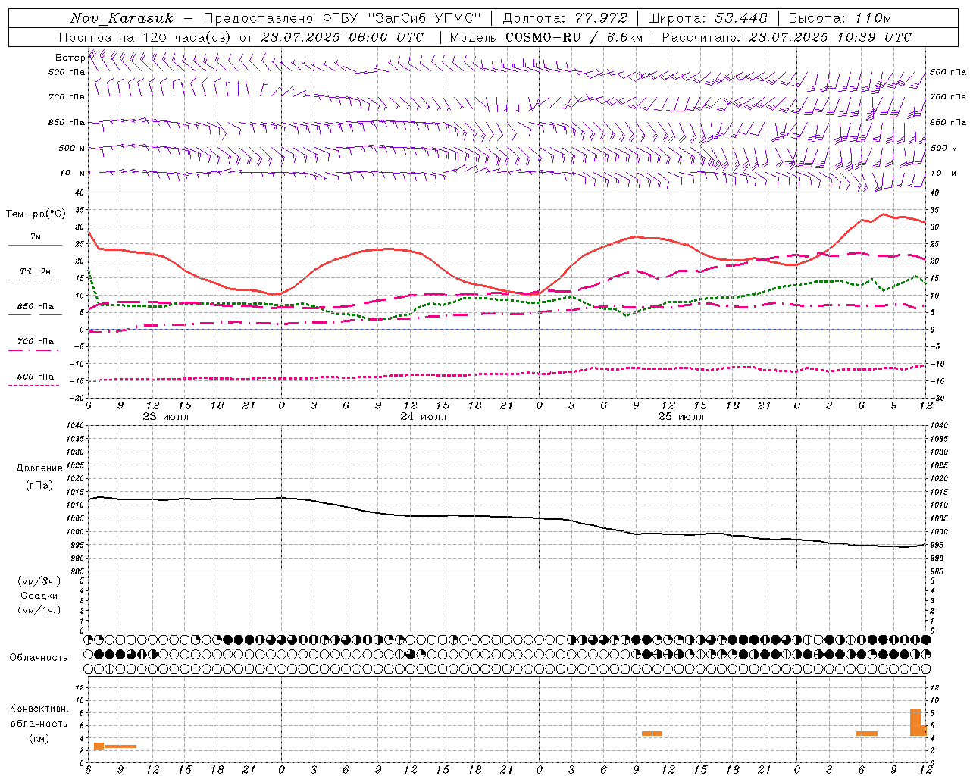Click the 10 м wind level label on the left
The image size is (970, 776).
[72, 173]
